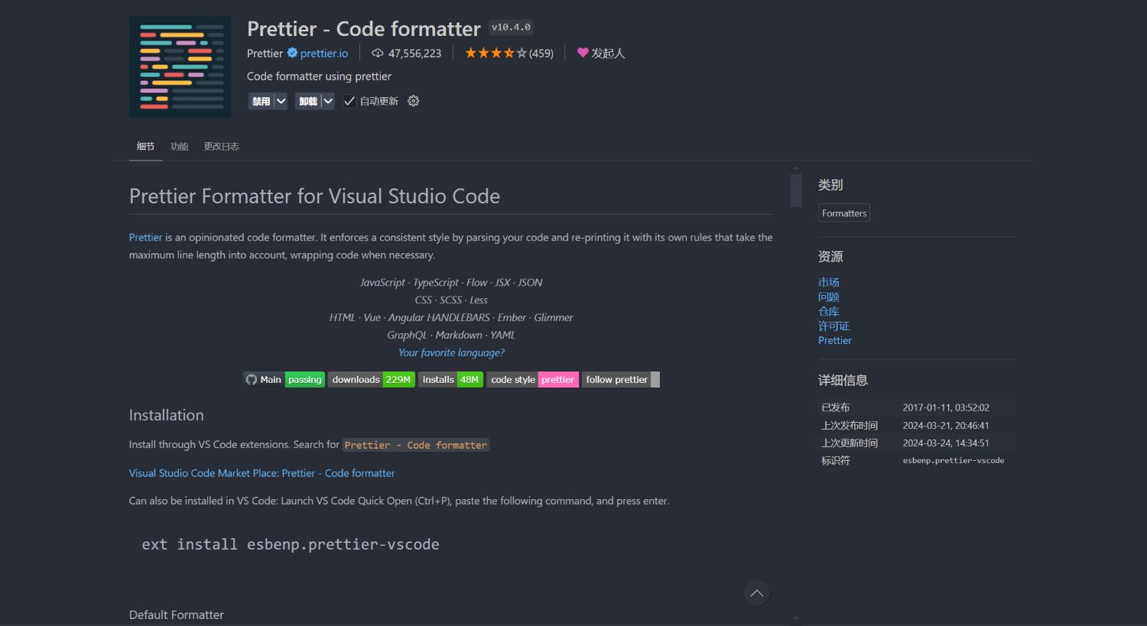Click the 'ext install esbenp.prettier-vscode' code block

click(291, 544)
